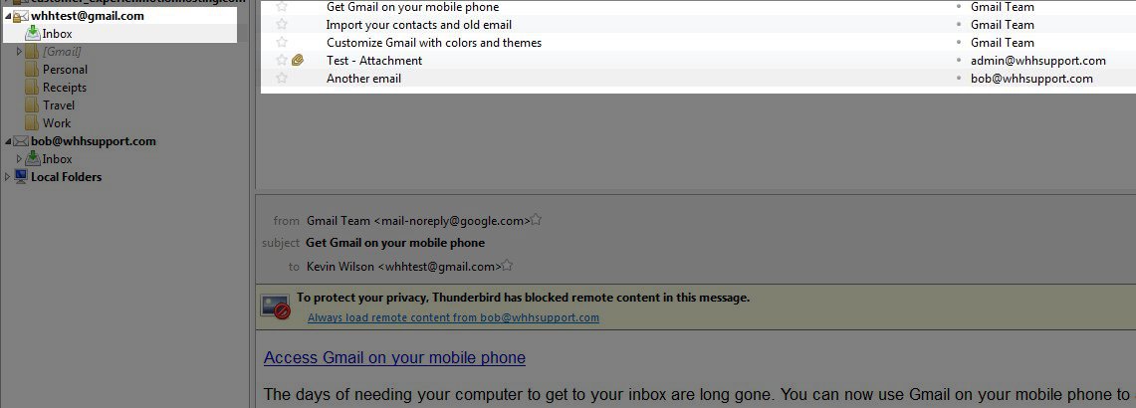The width and height of the screenshot is (1136, 408).
Task: Expand the [Gmail] folder
Action: click(x=20, y=52)
